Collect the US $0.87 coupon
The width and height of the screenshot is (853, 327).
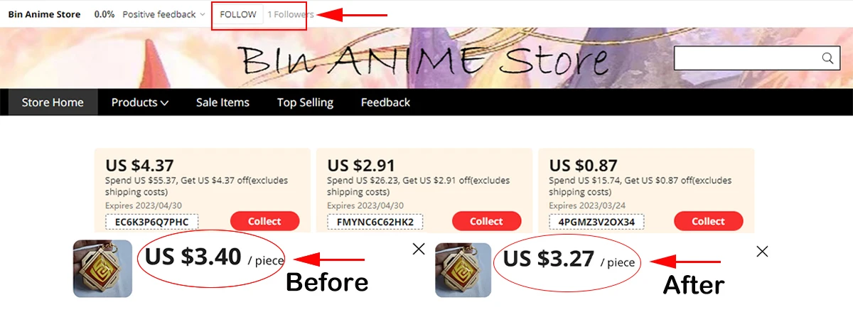(708, 221)
